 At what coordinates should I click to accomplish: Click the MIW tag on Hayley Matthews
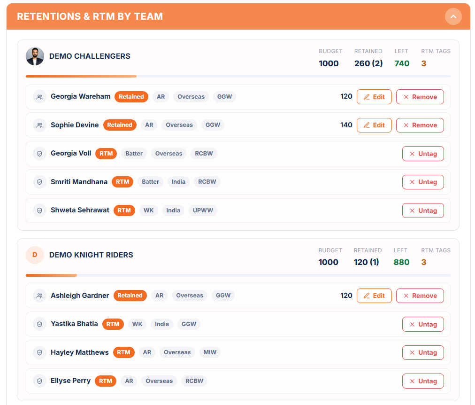(210, 352)
